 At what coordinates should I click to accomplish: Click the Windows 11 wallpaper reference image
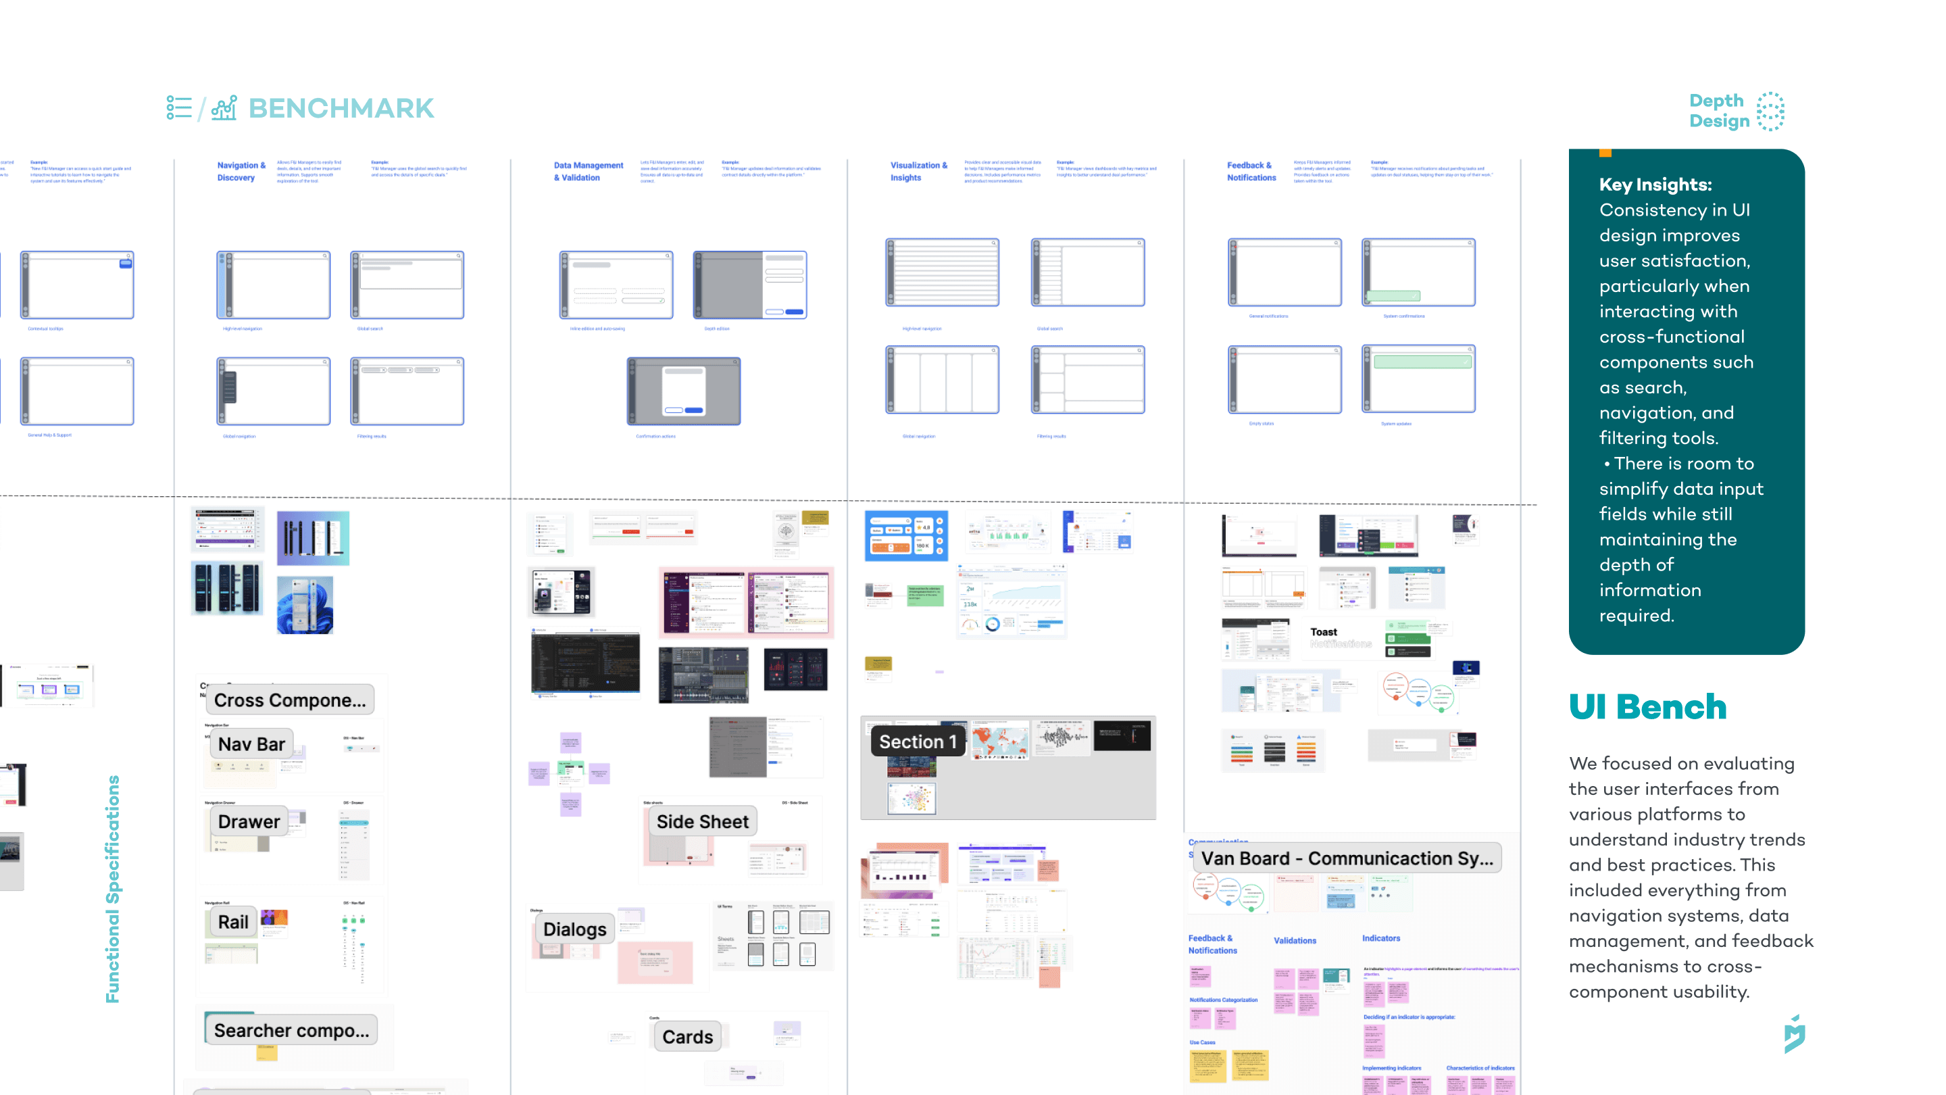click(305, 604)
